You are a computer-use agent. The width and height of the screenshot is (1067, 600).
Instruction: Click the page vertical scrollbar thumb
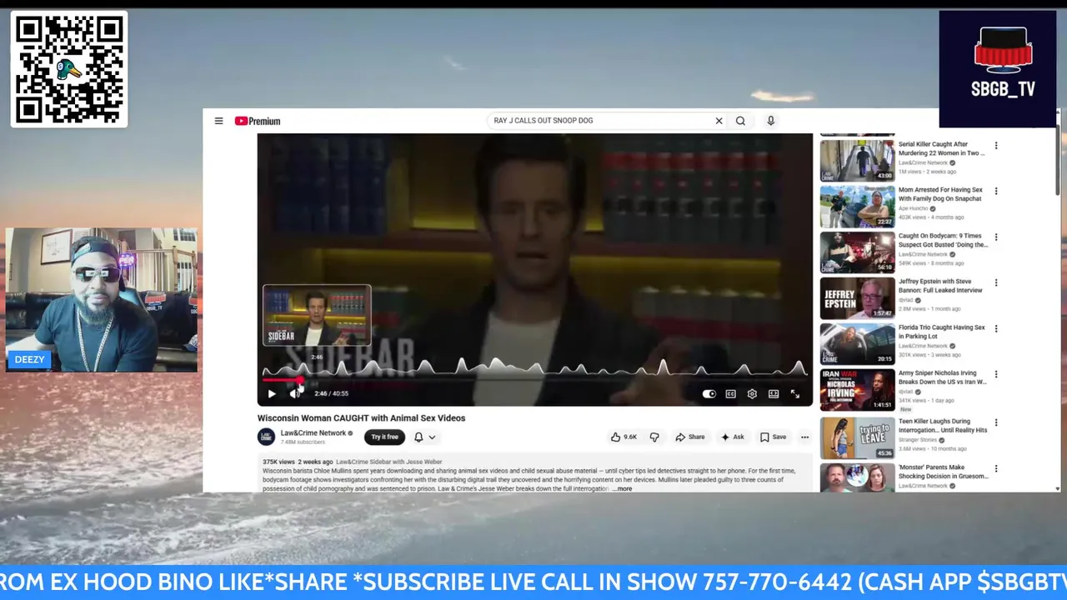pyautogui.click(x=1058, y=162)
